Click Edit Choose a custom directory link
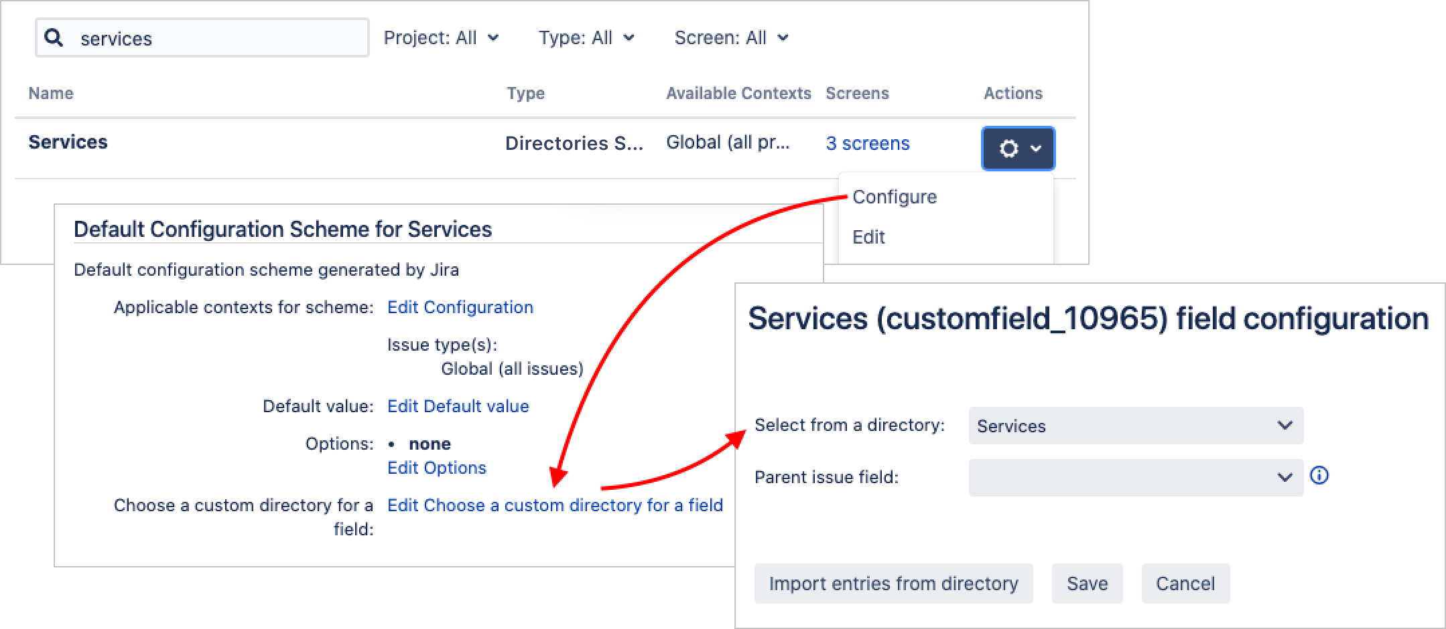 (x=555, y=505)
